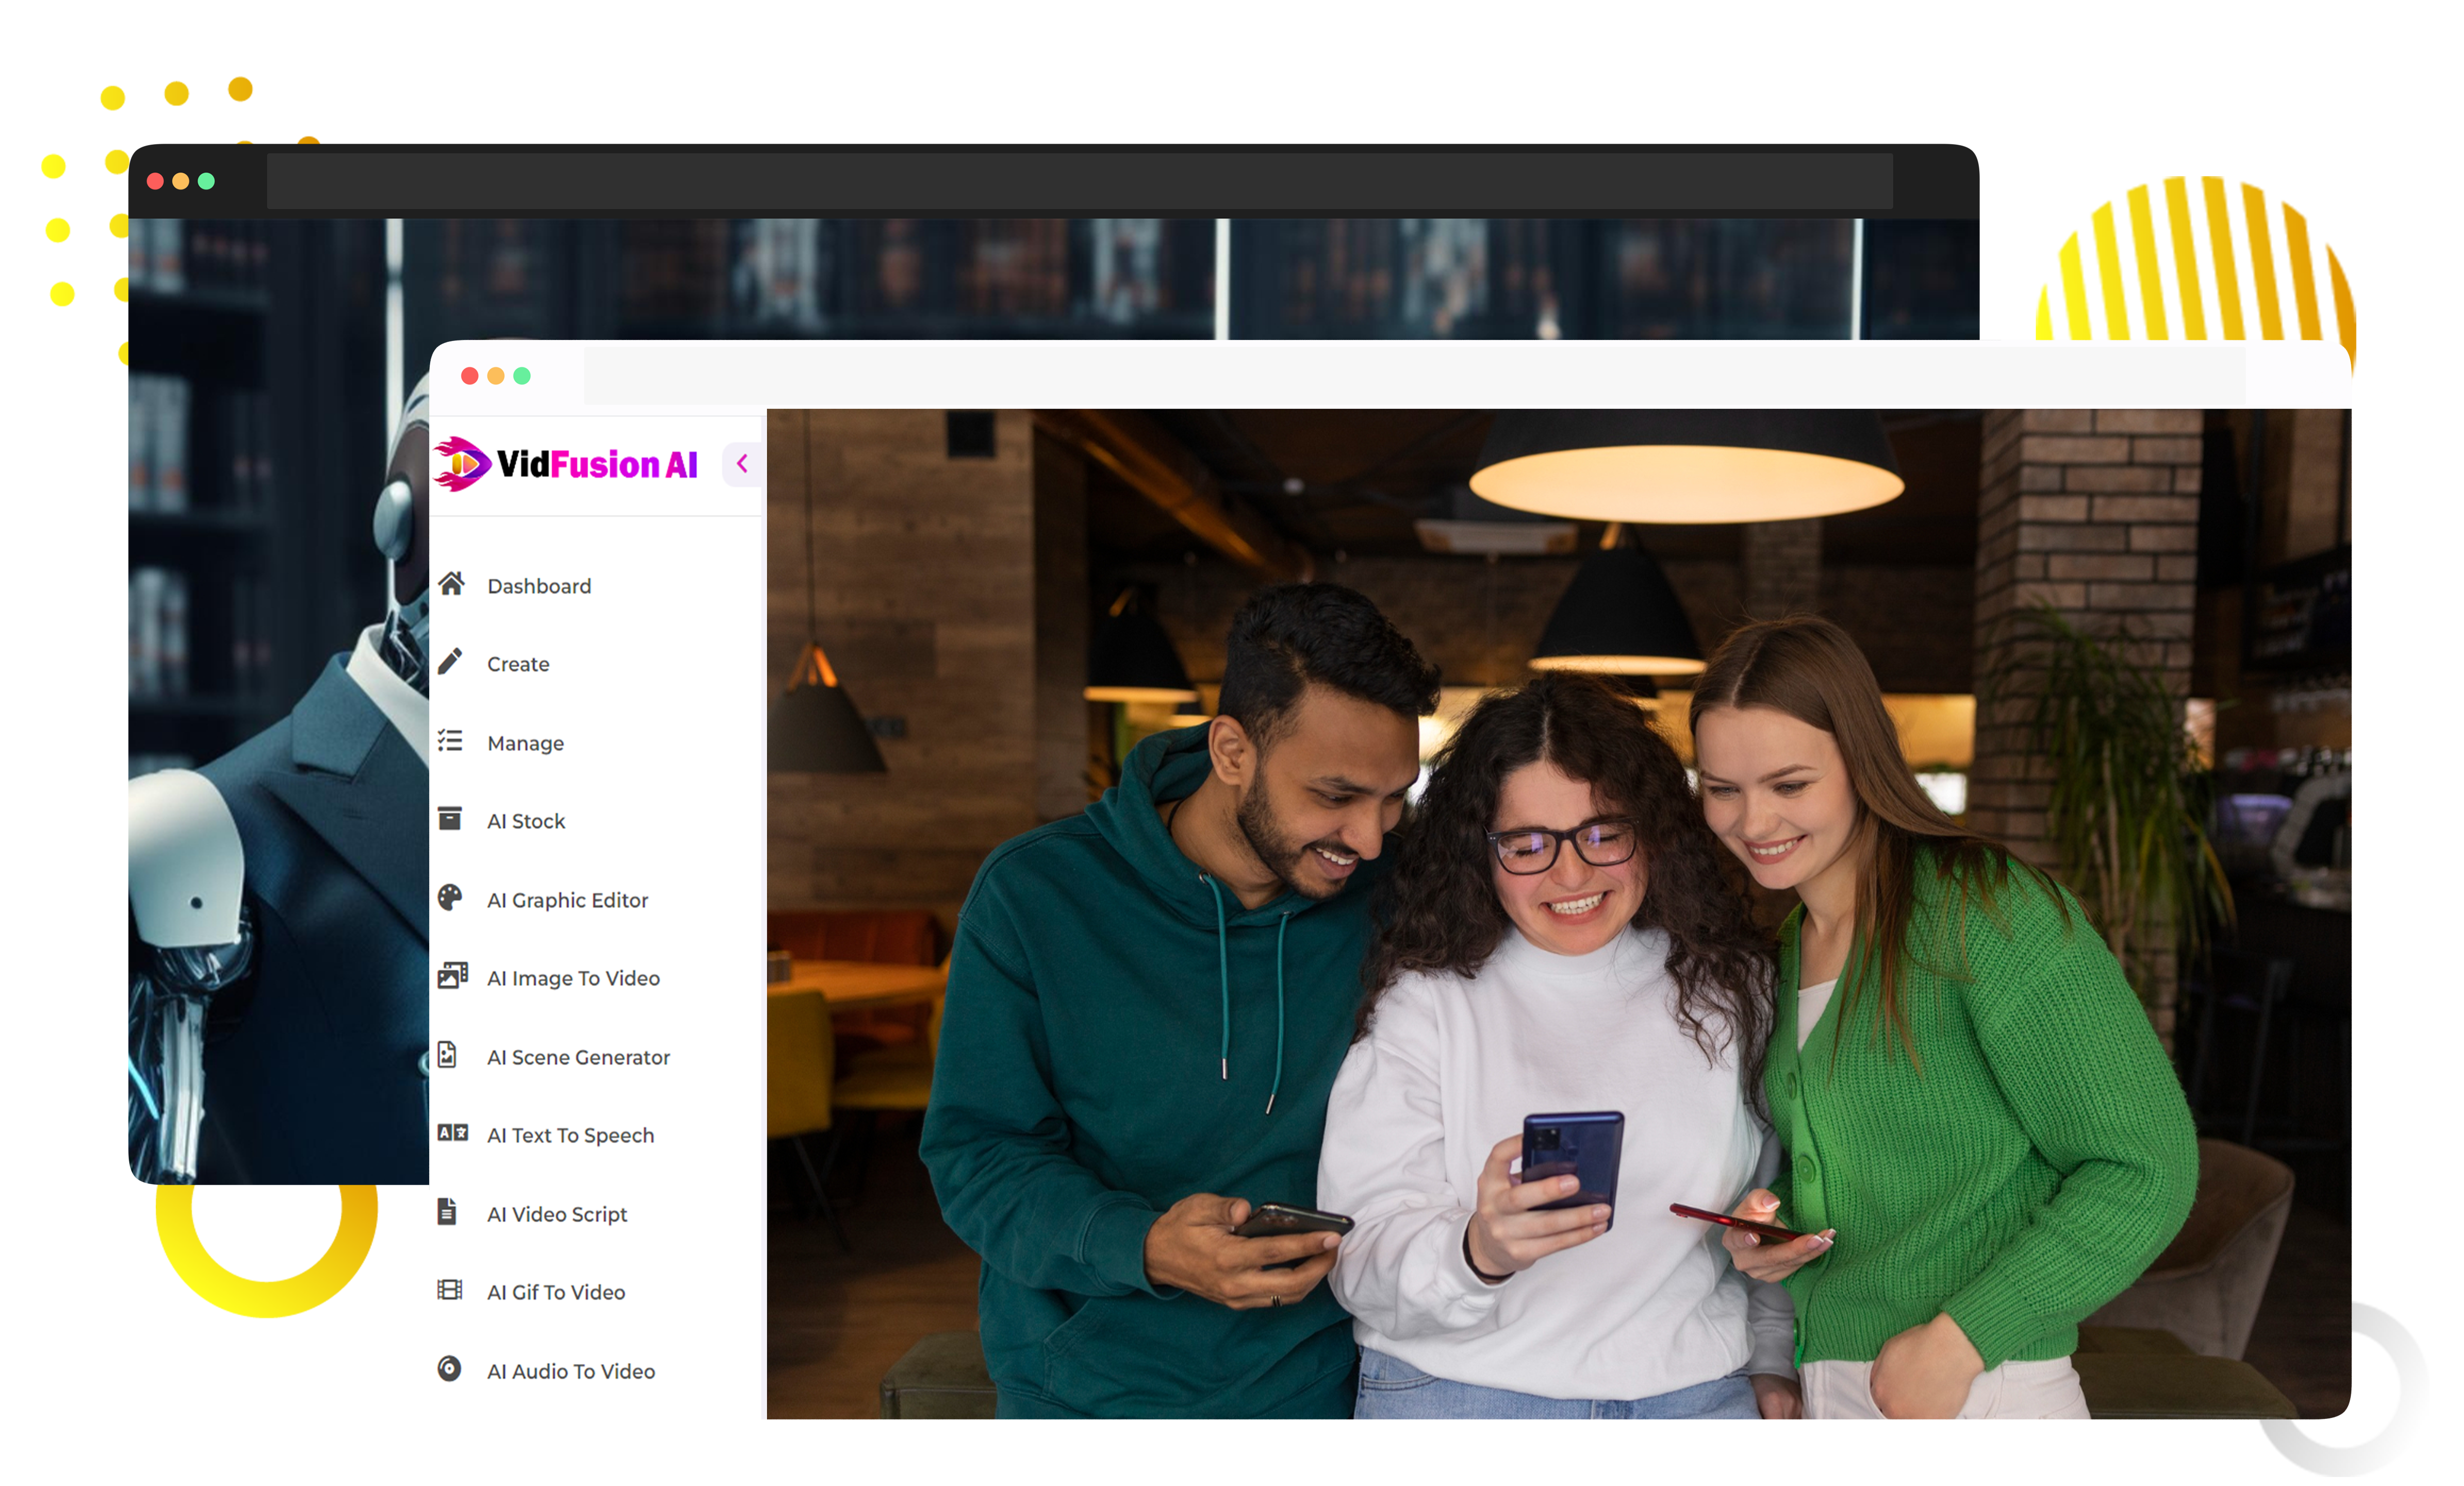2464x1486 pixels.
Task: Click the AI Video Script document icon
Action: click(448, 1211)
